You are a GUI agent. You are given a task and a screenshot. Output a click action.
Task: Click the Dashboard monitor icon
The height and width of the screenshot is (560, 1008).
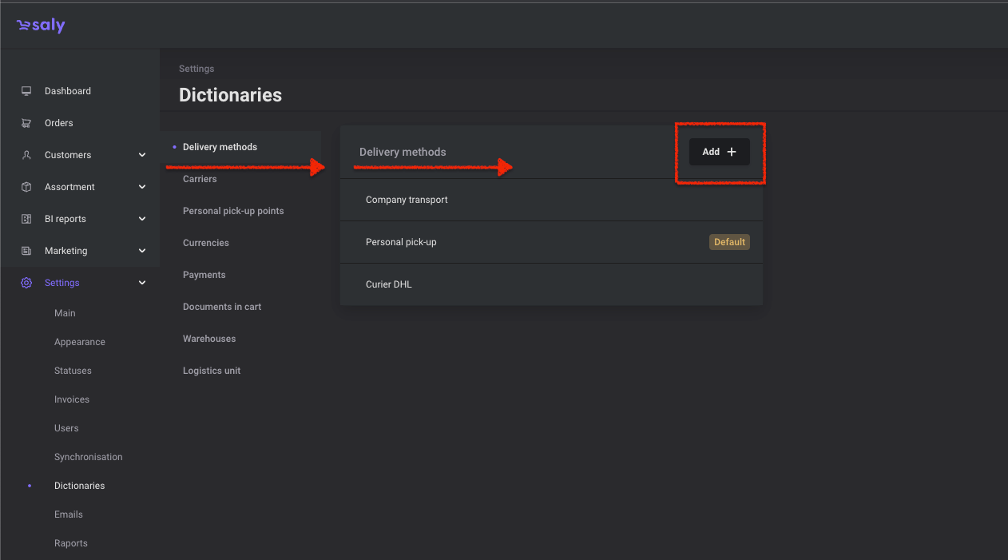(26, 91)
